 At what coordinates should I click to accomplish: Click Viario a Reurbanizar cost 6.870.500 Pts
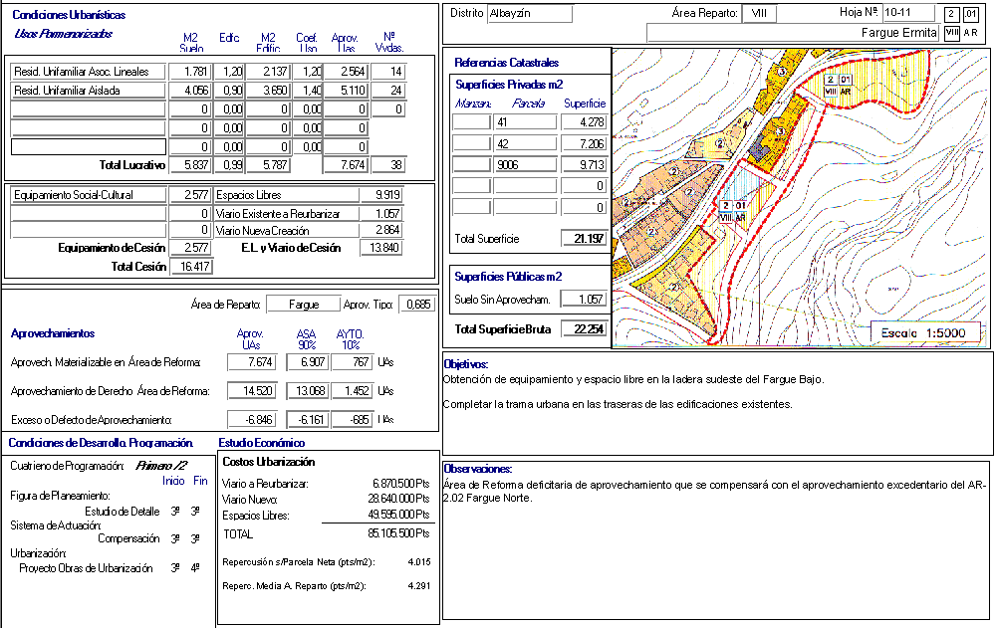400,484
